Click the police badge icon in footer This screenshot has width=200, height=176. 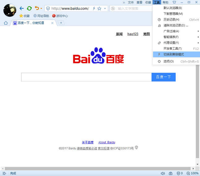137,147
